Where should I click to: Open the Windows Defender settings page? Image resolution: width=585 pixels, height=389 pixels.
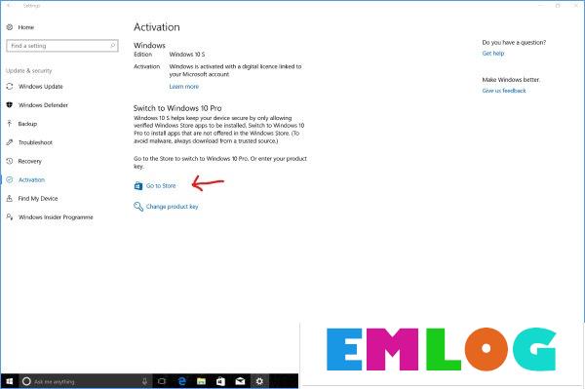coord(43,104)
